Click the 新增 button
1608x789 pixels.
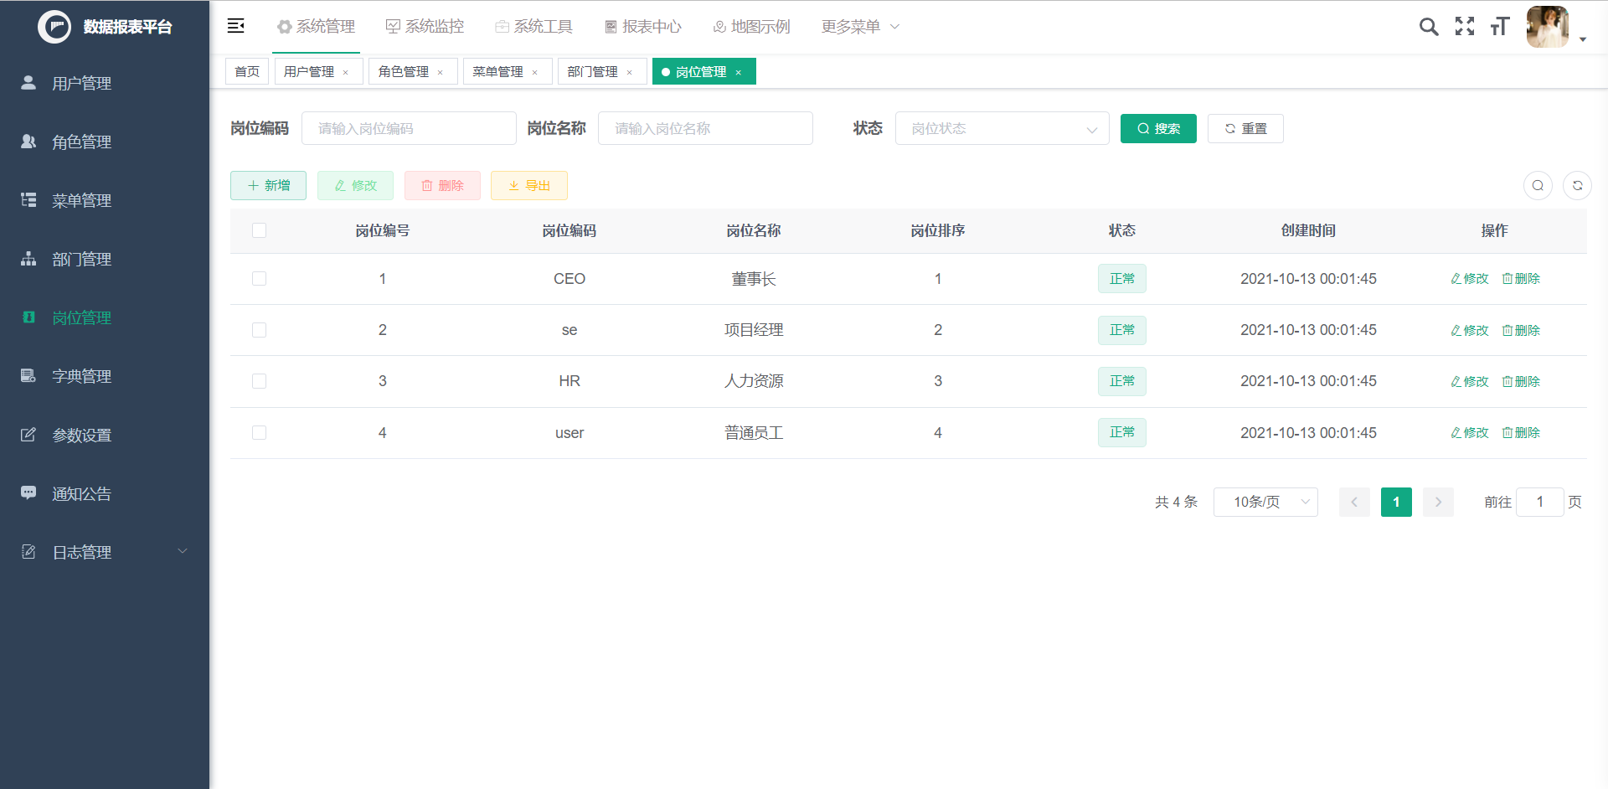coord(268,185)
